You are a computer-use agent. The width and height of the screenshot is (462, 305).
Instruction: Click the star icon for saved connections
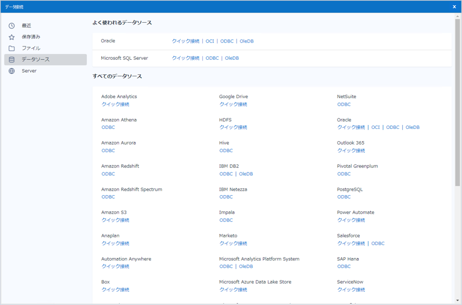pyautogui.click(x=12, y=37)
